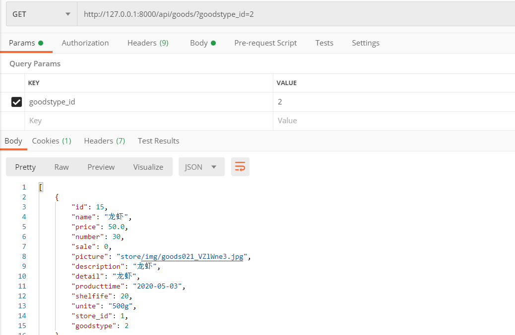Open the GET method dropdown
Image resolution: width=515 pixels, height=335 pixels.
42,14
